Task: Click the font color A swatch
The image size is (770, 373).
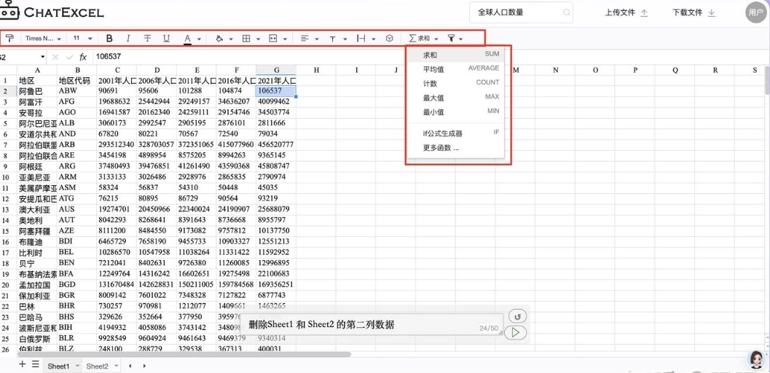Action: [x=187, y=38]
